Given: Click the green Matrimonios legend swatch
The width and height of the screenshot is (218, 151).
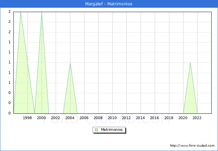Looking at the screenshot, I should point(96,130).
